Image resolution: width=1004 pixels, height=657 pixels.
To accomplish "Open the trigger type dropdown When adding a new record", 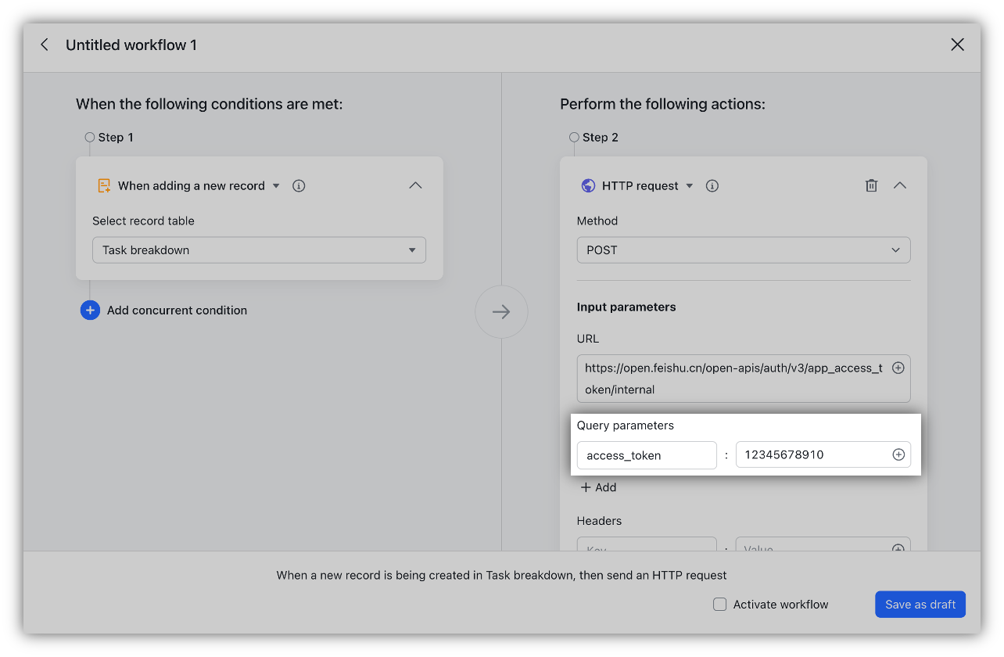I will [275, 185].
